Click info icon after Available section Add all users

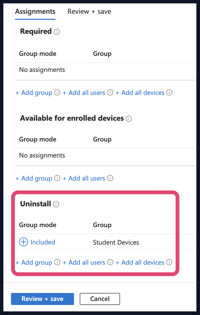point(110,178)
